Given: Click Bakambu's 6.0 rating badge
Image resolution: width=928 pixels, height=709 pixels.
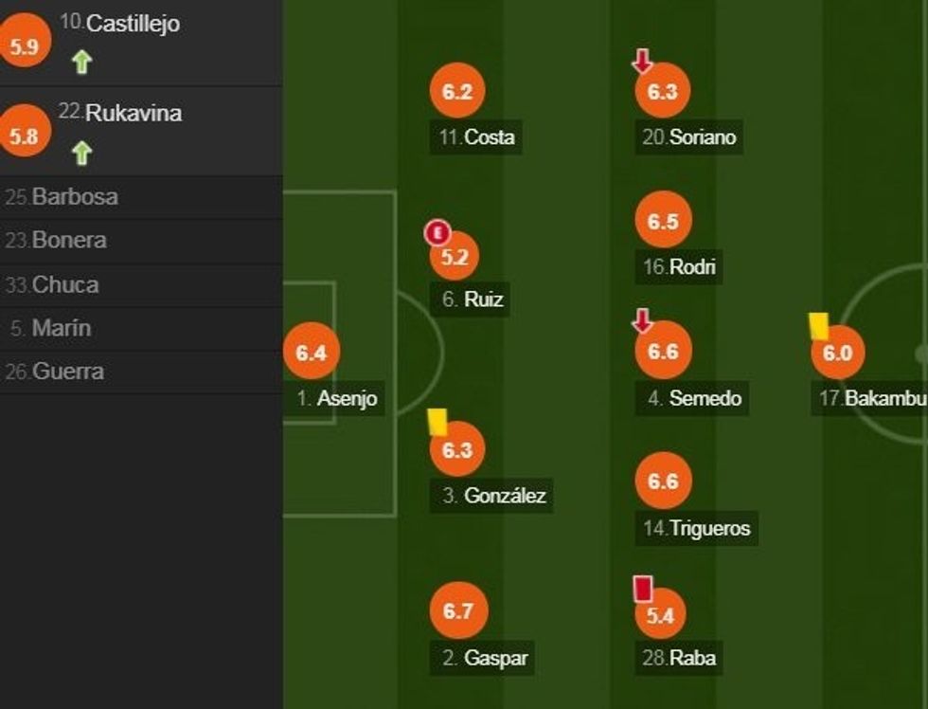Looking at the screenshot, I should tap(838, 354).
